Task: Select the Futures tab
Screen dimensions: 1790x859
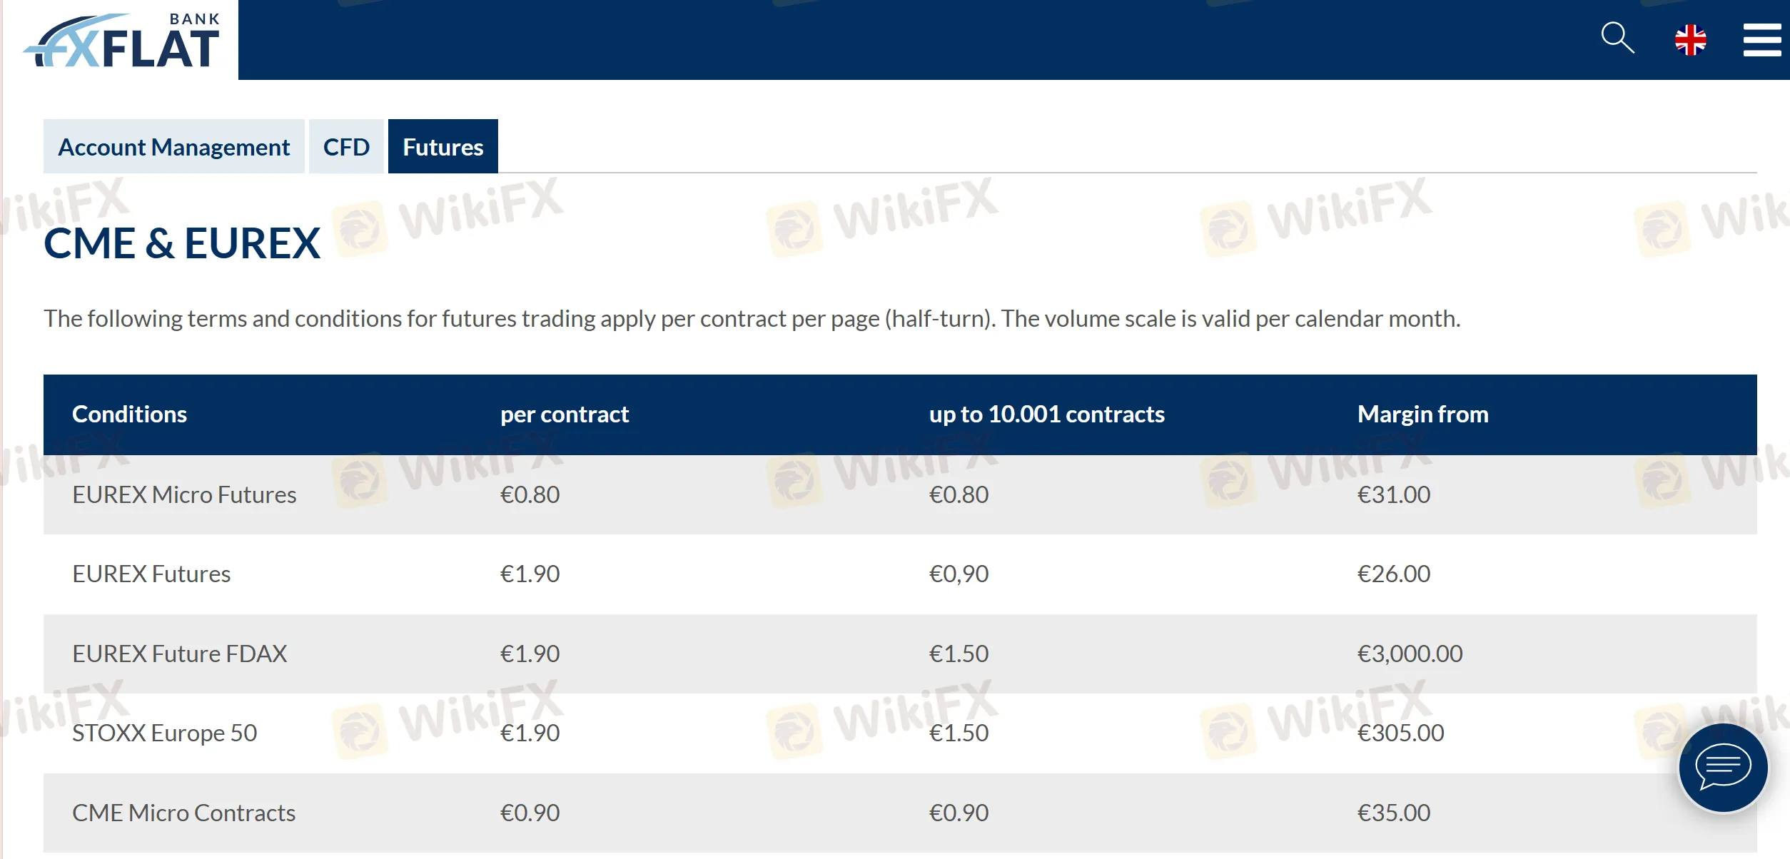Action: 443,147
